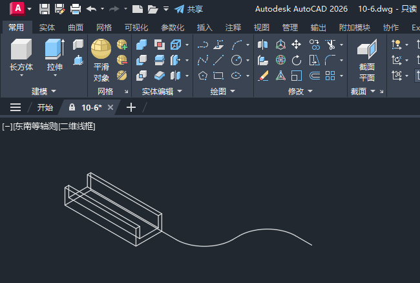Select the Spline draw tool
The image size is (420, 283).
203,60
